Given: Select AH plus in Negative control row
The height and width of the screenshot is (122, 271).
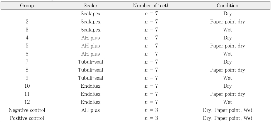Looking at the screenshot, I should pyautogui.click(x=90, y=110).
